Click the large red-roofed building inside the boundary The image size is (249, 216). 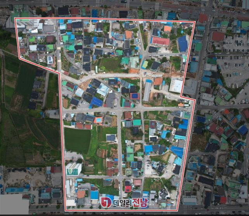tap(160, 41)
